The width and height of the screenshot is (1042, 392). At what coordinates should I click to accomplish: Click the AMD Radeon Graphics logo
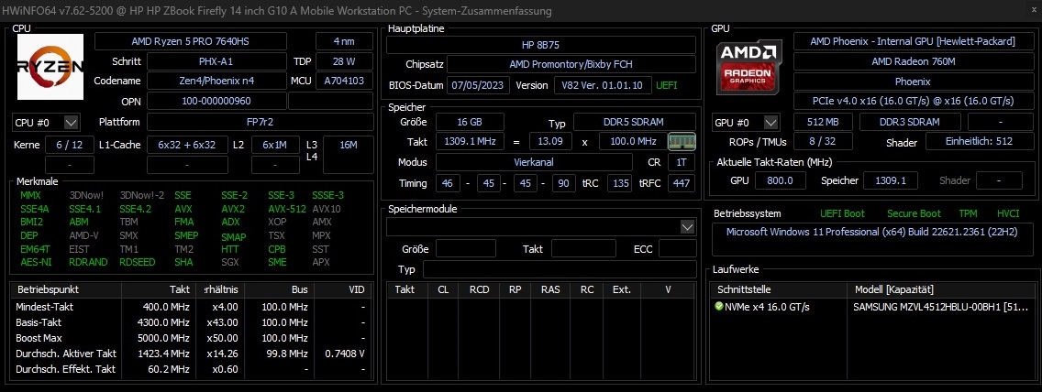(x=749, y=69)
